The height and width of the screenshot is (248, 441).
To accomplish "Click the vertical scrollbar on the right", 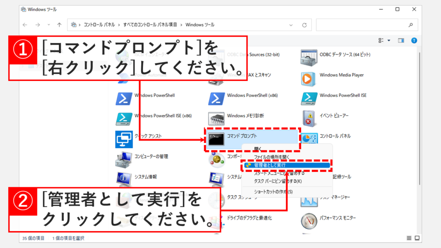I will 419,118.
